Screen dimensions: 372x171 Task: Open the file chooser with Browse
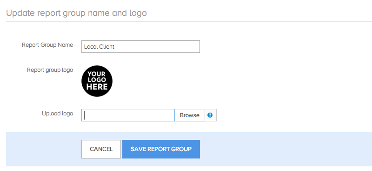pos(190,115)
